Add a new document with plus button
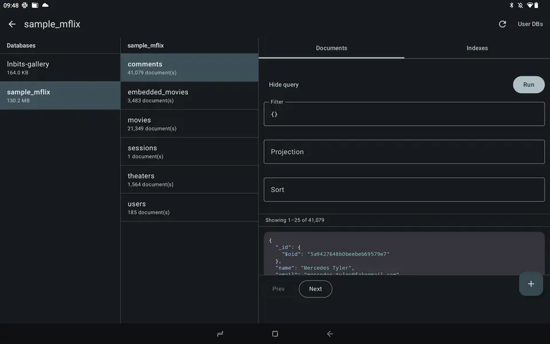 pyautogui.click(x=531, y=284)
